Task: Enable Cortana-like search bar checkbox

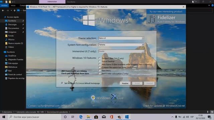Action: pyautogui.click(x=100, y=67)
